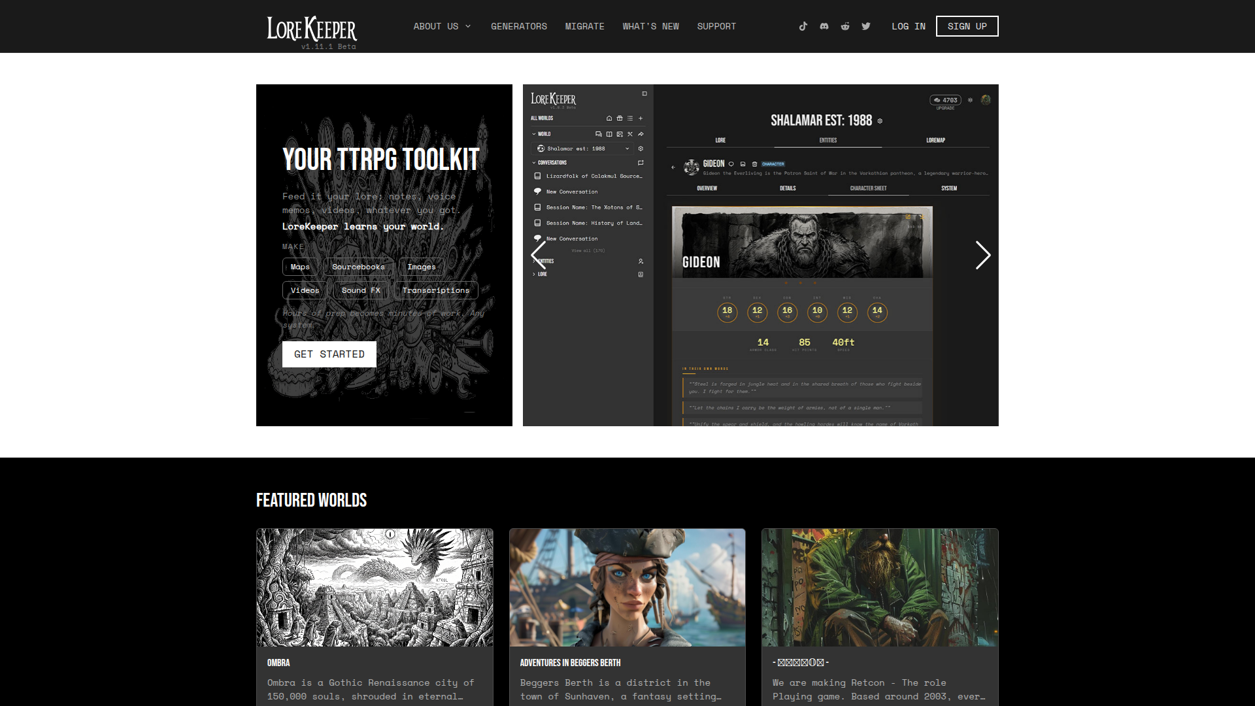Open the Adventures in Beggers Berth thumbnail
Screen dimensions: 1255x706
pyautogui.click(x=627, y=588)
